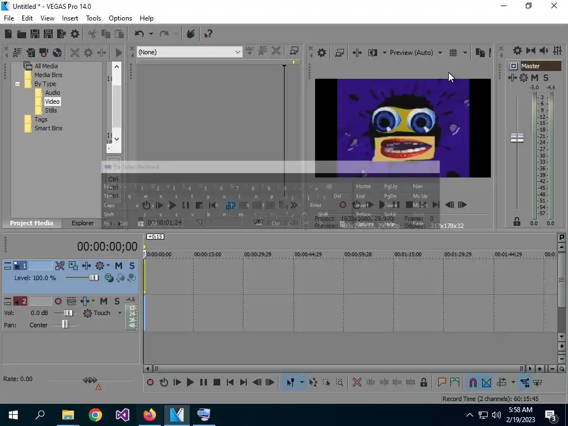Toggle Solo on video track 1

(132, 266)
